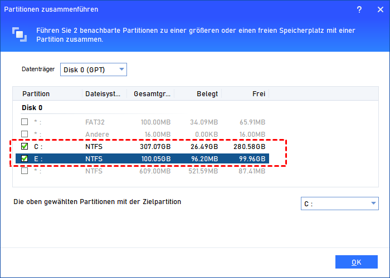The image size is (390, 278).
Task: Uncheck the C: partition checkbox
Action: [x=25, y=147]
